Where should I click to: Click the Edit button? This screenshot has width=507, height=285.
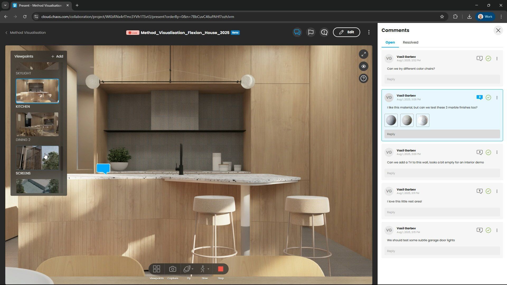pyautogui.click(x=346, y=32)
